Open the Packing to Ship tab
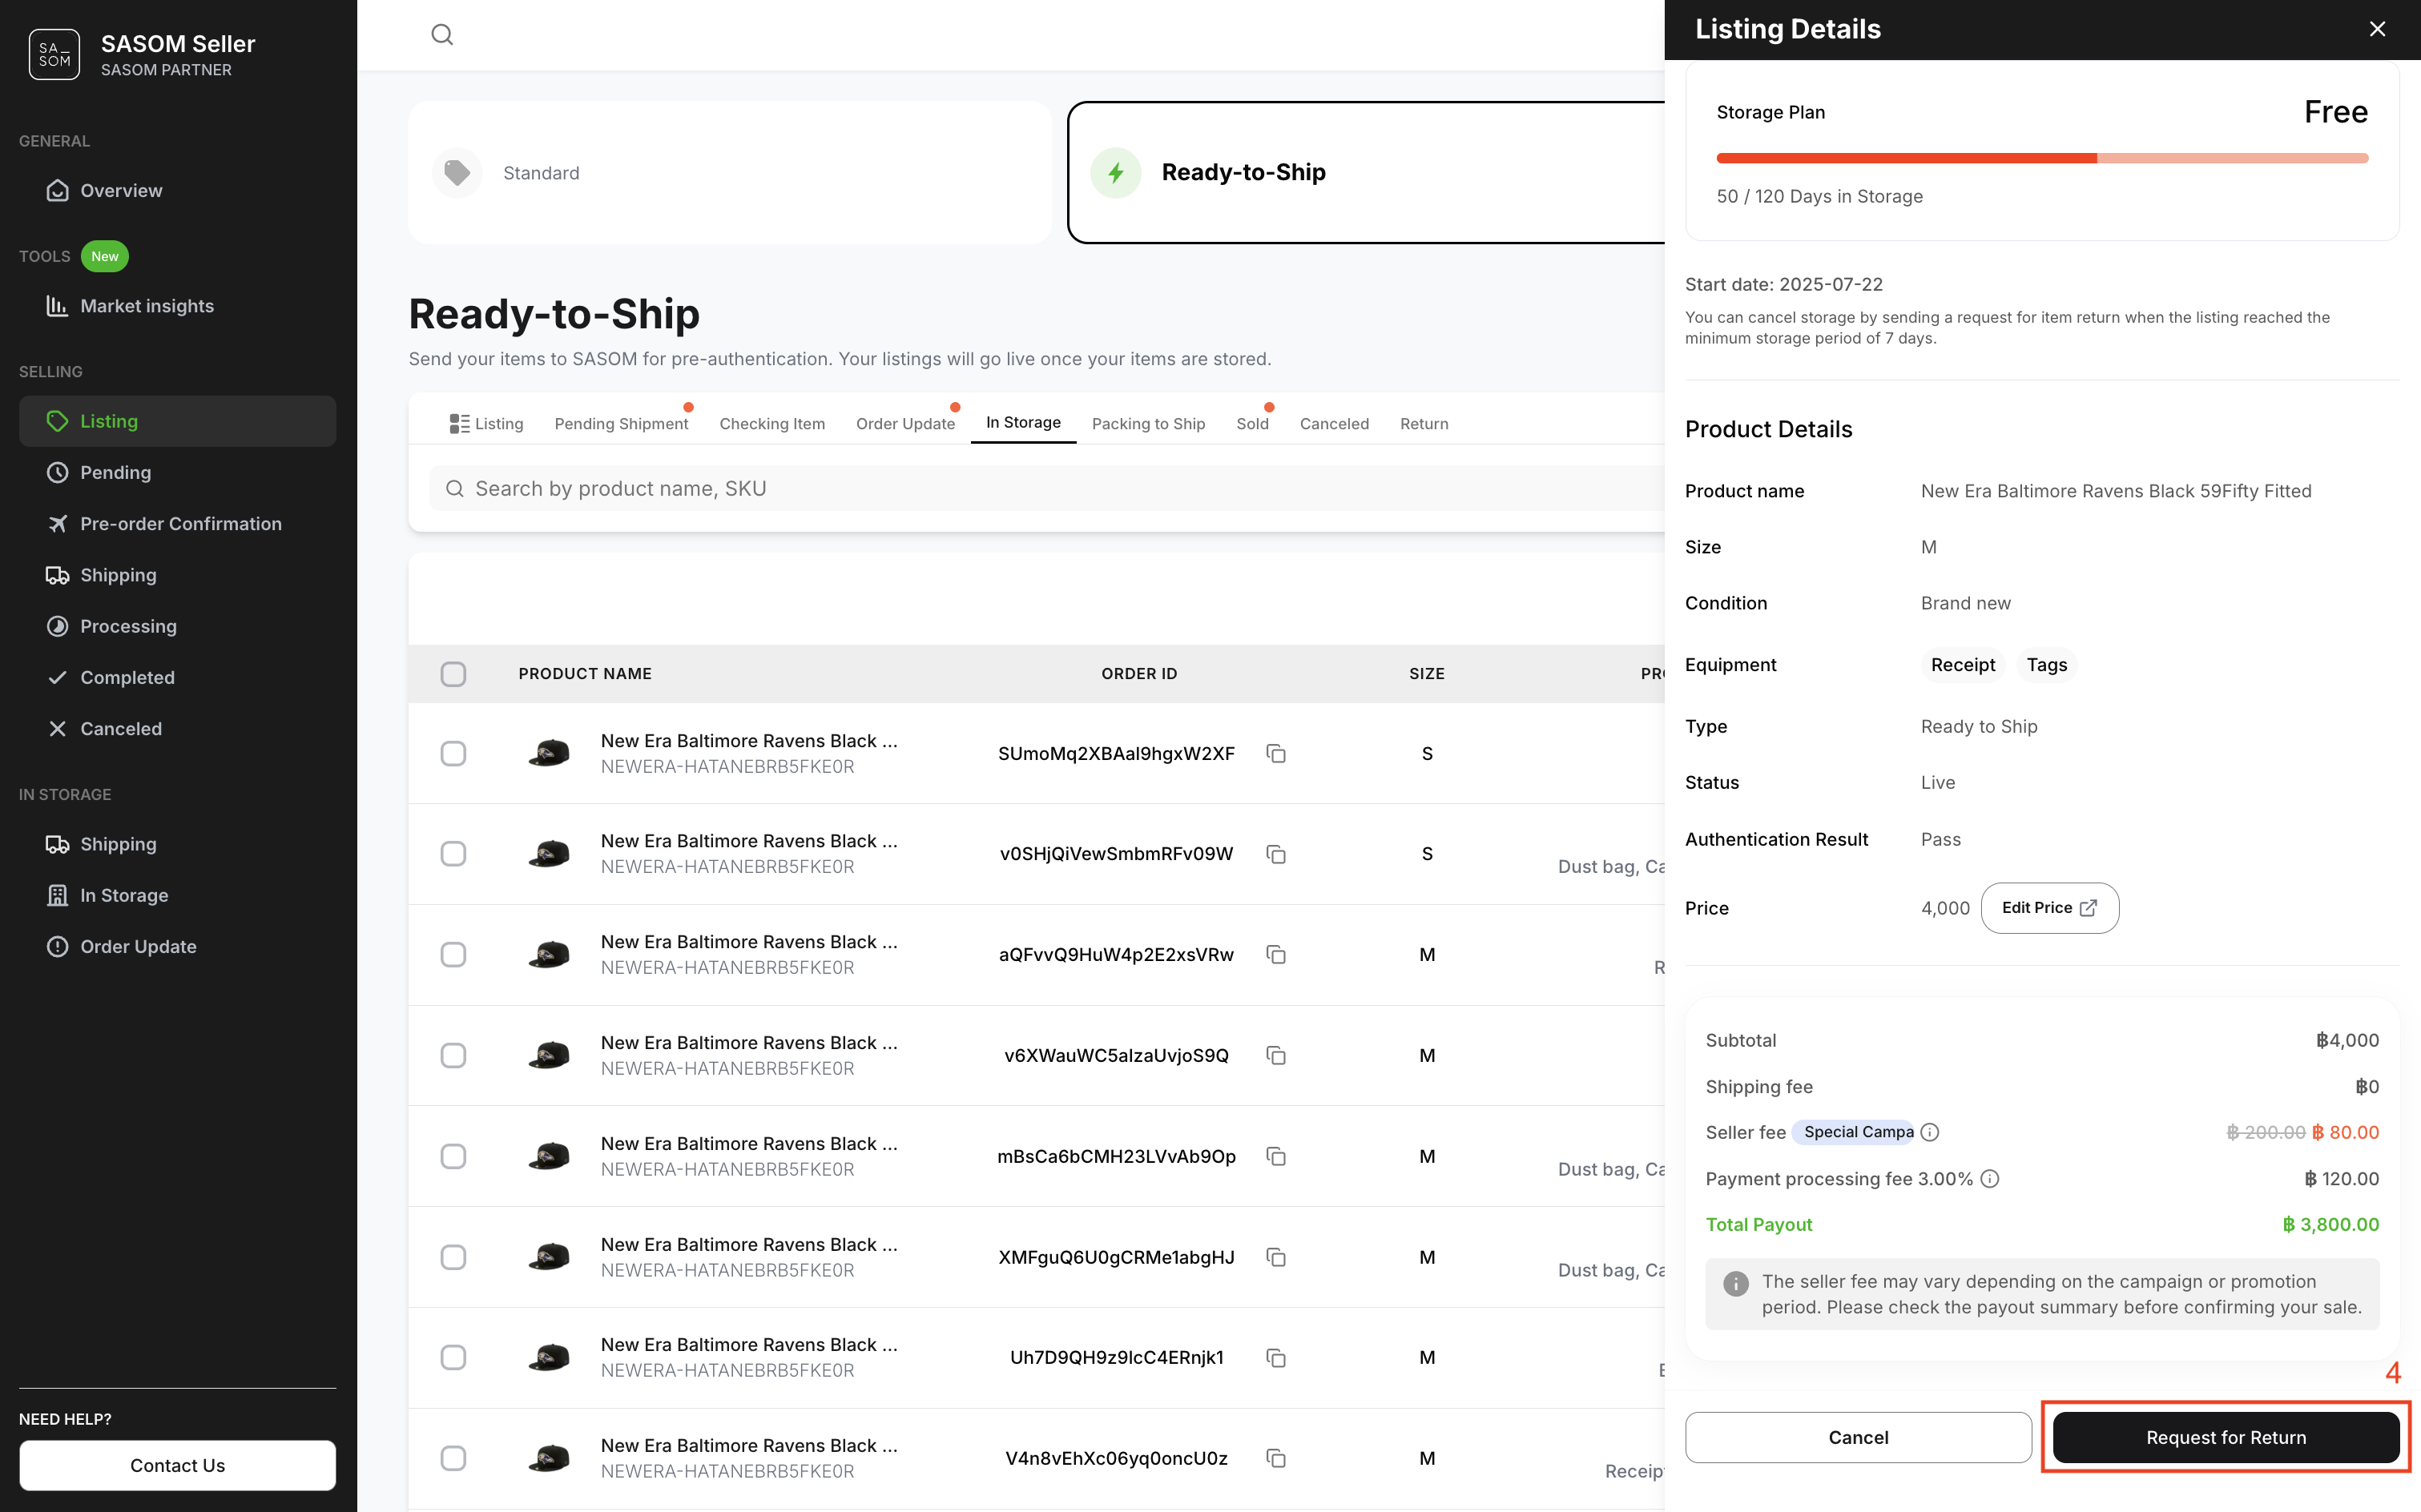2421x1512 pixels. (1147, 424)
